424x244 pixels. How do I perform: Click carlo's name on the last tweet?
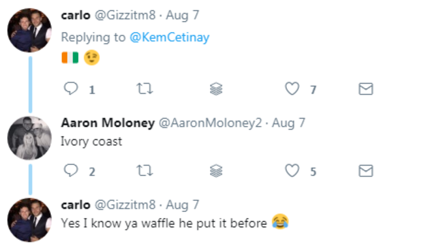76,205
